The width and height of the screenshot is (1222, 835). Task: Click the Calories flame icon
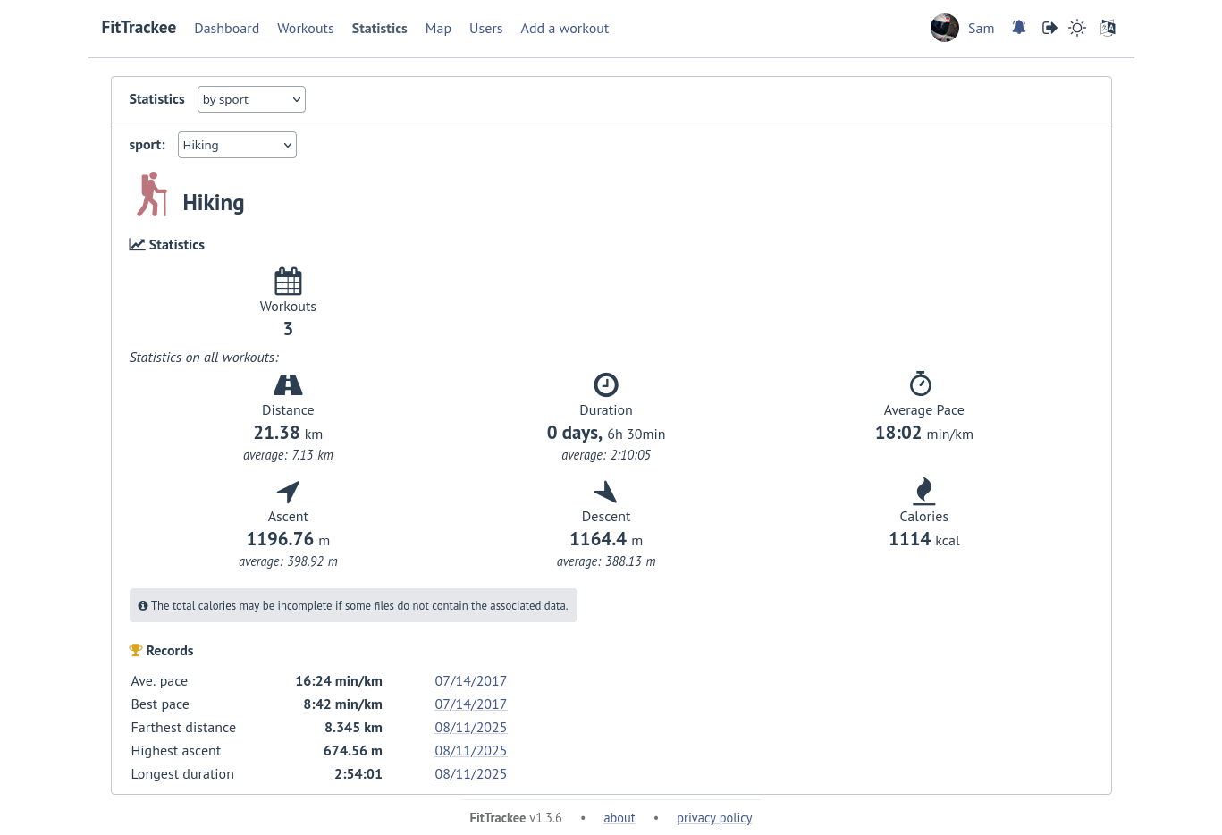(x=924, y=491)
